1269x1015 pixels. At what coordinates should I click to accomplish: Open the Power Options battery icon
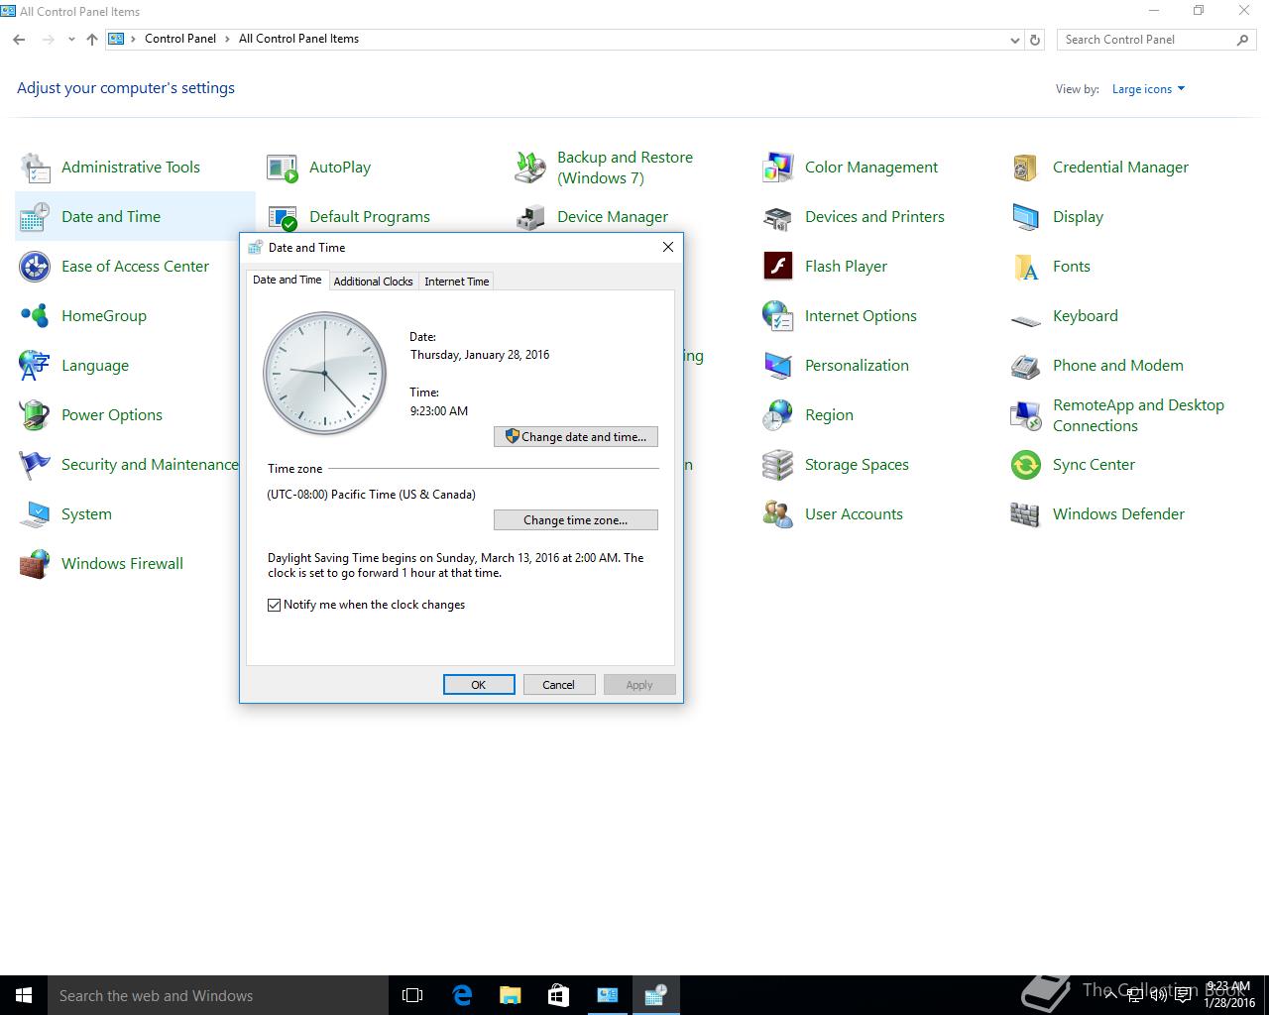[35, 415]
